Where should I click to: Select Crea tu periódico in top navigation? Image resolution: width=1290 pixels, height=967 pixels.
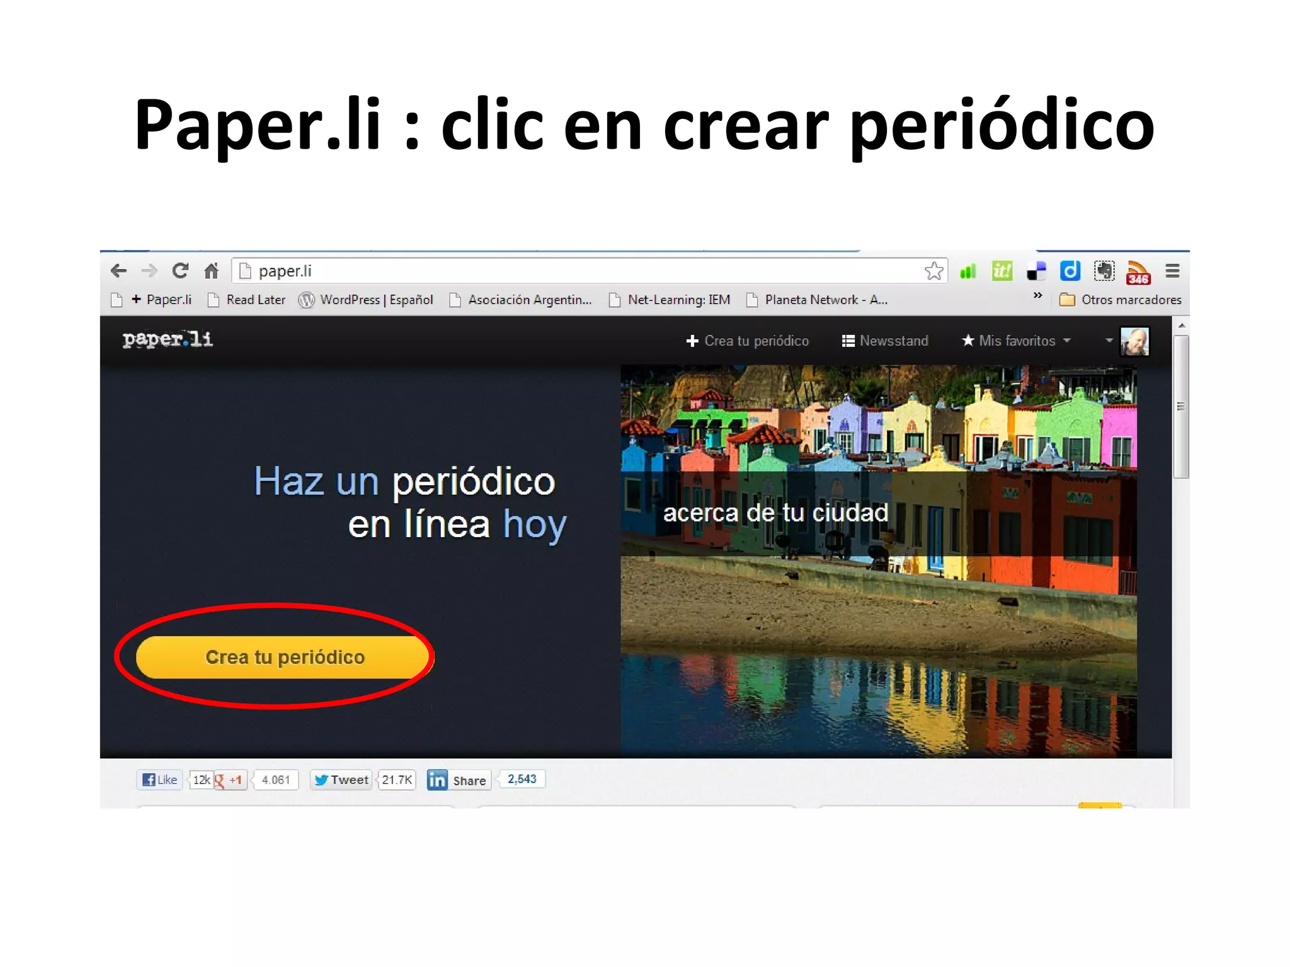click(748, 341)
